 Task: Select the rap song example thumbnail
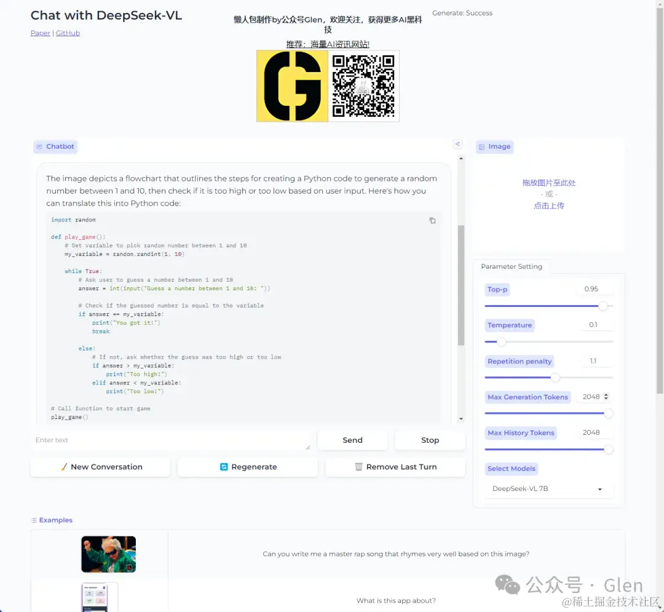tap(108, 554)
